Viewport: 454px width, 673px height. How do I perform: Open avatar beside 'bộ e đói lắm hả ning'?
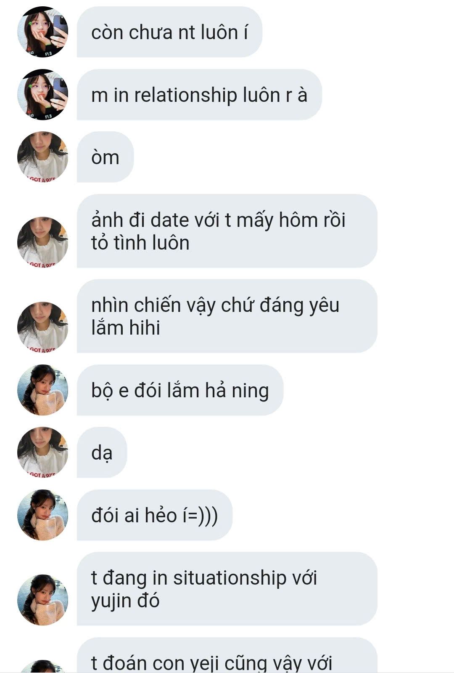click(x=42, y=390)
